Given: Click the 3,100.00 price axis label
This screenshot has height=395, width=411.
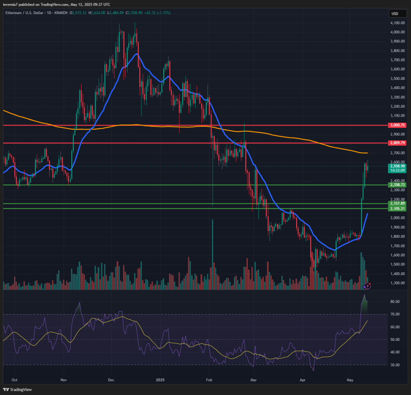Looking at the screenshot, I should (397, 116).
